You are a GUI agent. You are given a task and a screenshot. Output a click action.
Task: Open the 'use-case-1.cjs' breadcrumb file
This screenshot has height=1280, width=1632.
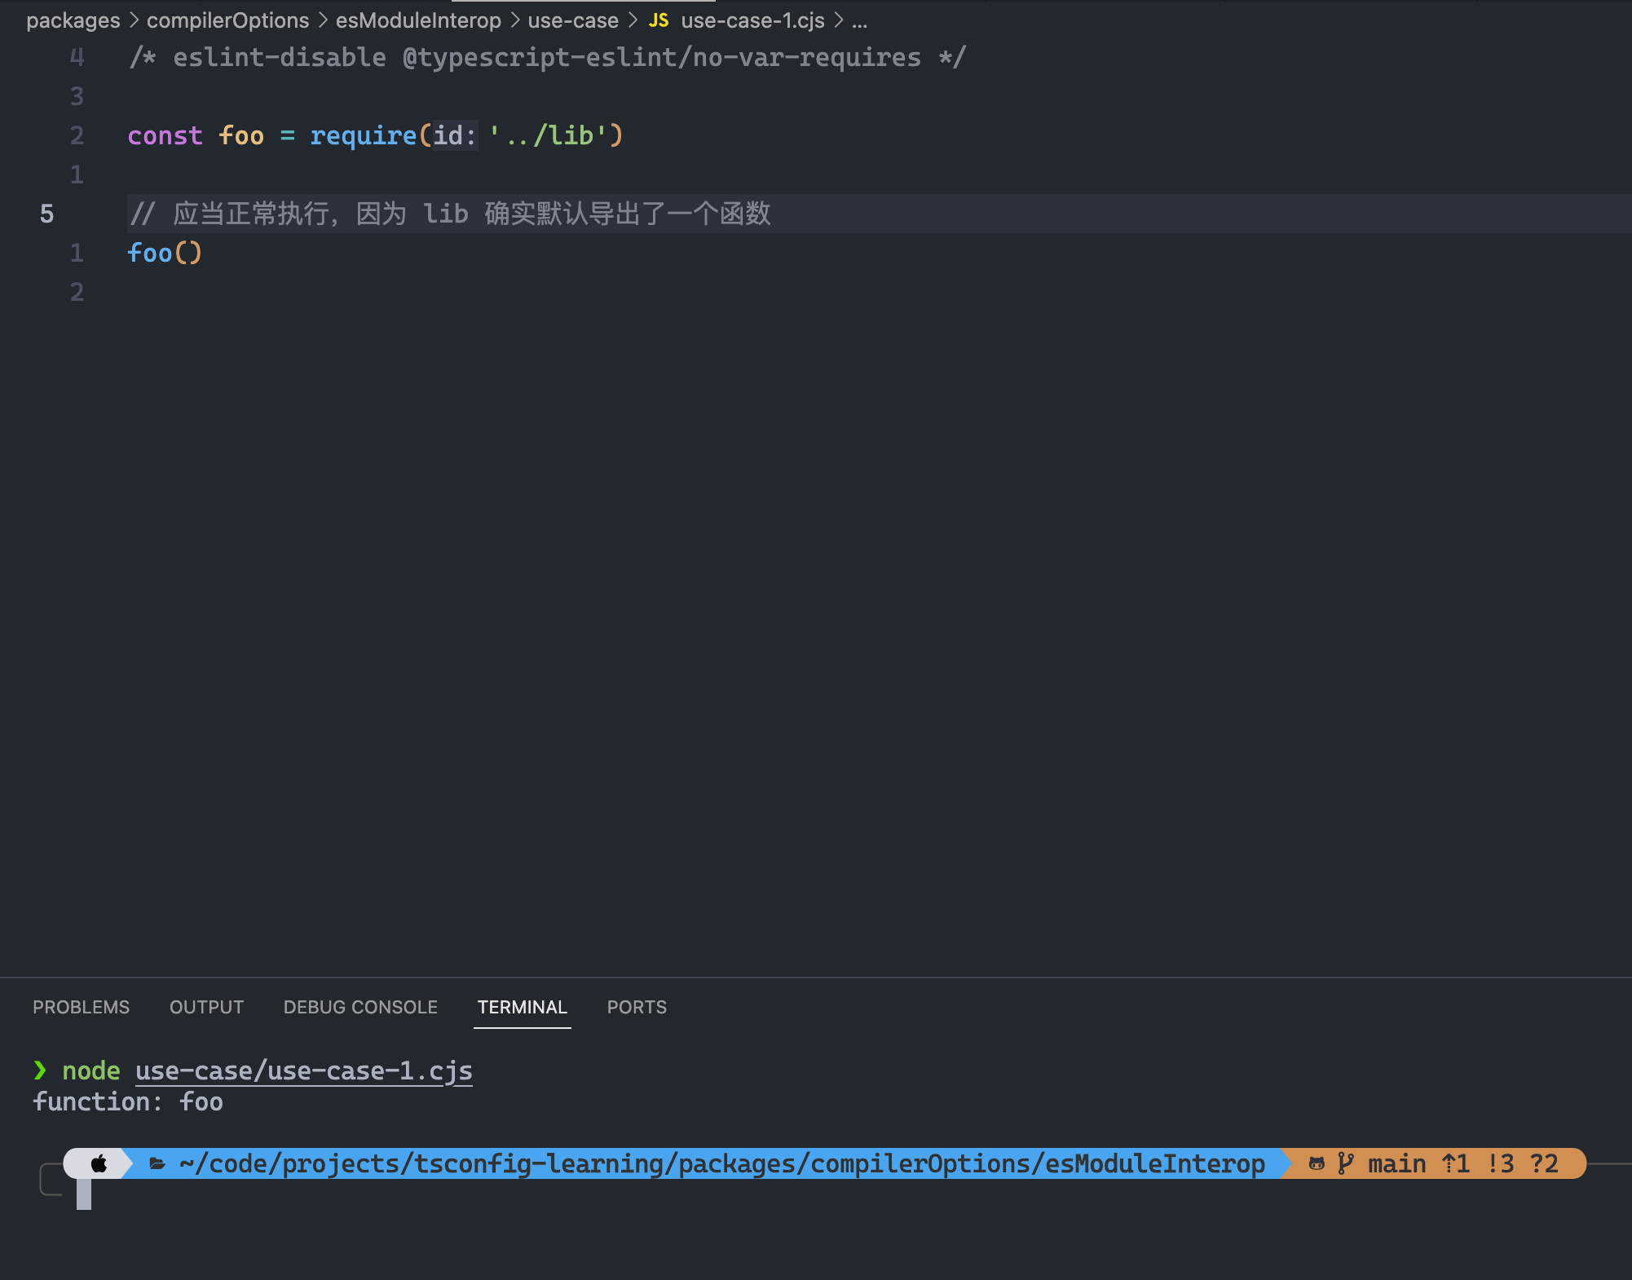[752, 20]
